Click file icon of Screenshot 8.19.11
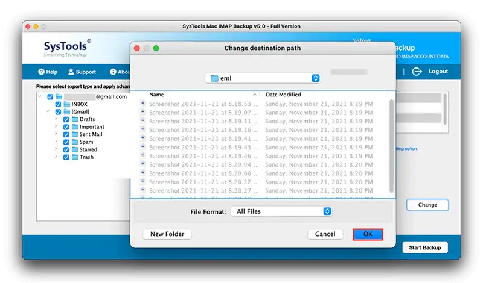This screenshot has width=483, height=283. tap(142, 121)
